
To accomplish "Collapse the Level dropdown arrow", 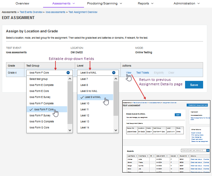I will pyautogui.click(x=114, y=73).
